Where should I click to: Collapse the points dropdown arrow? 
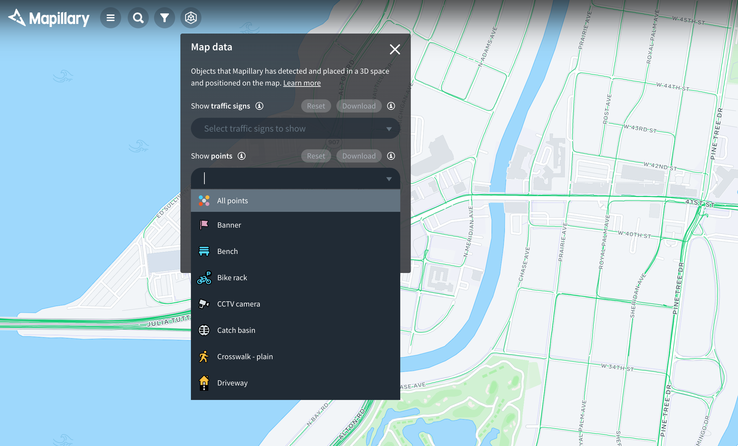(x=389, y=179)
